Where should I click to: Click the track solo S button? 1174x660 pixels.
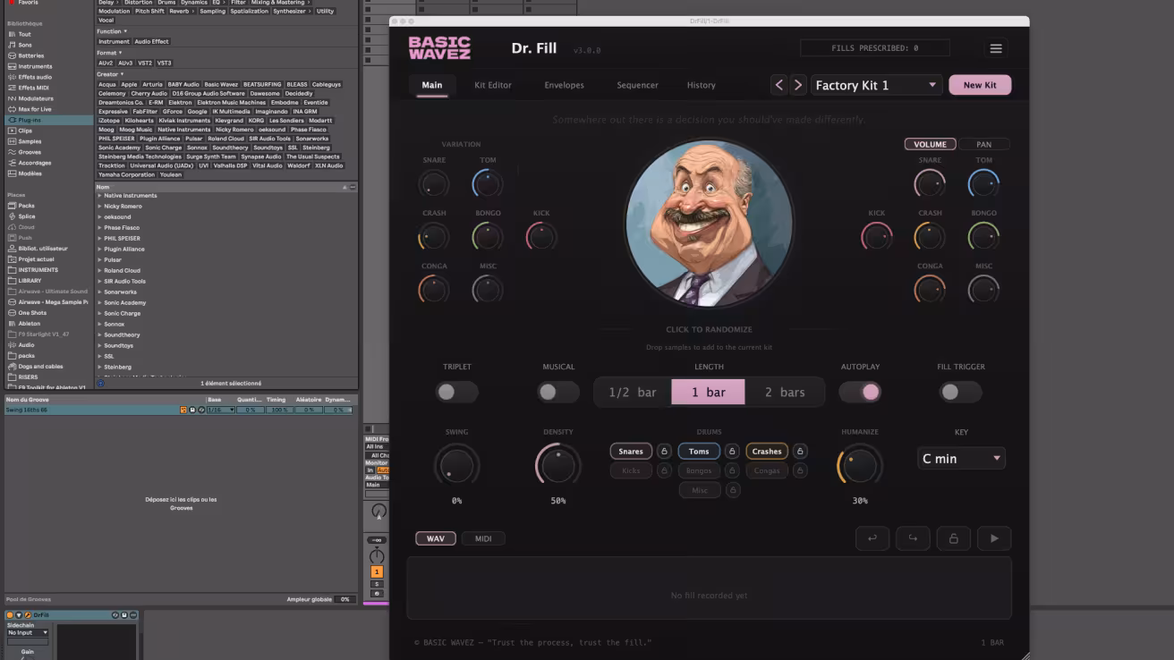pos(377,584)
